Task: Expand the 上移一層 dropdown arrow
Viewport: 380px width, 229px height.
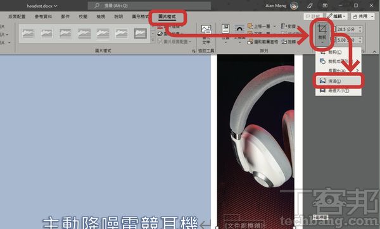Action: coord(275,26)
